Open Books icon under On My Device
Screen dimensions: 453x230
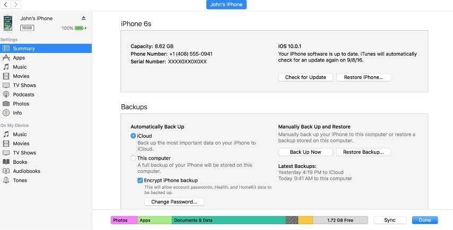(6, 162)
